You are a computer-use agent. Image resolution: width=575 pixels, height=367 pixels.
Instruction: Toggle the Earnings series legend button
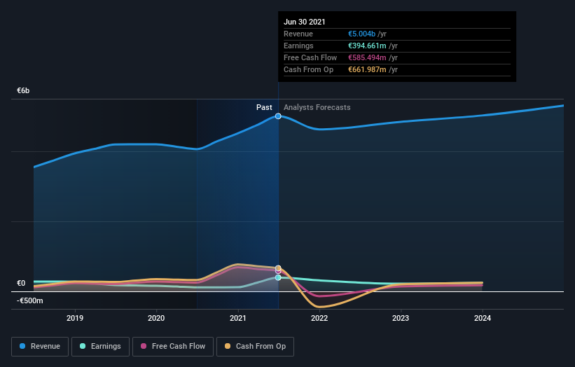point(100,347)
